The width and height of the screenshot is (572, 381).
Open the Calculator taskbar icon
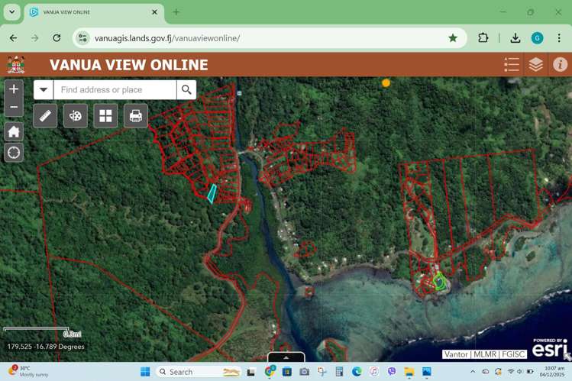click(339, 372)
